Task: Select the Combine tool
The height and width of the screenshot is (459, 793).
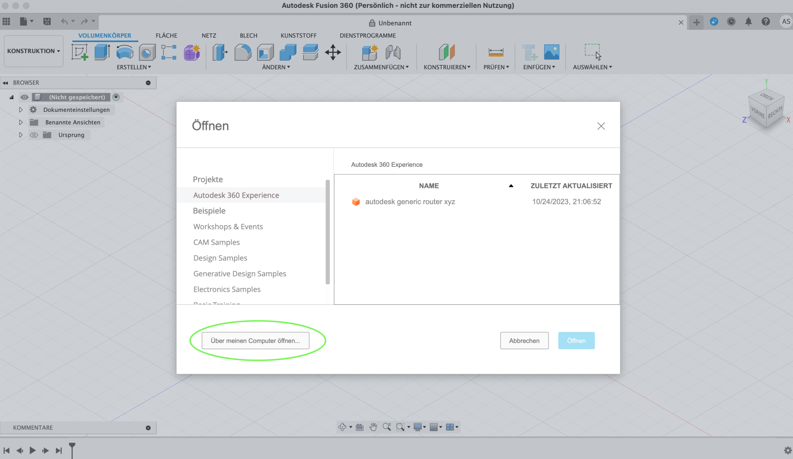Action: (288, 52)
